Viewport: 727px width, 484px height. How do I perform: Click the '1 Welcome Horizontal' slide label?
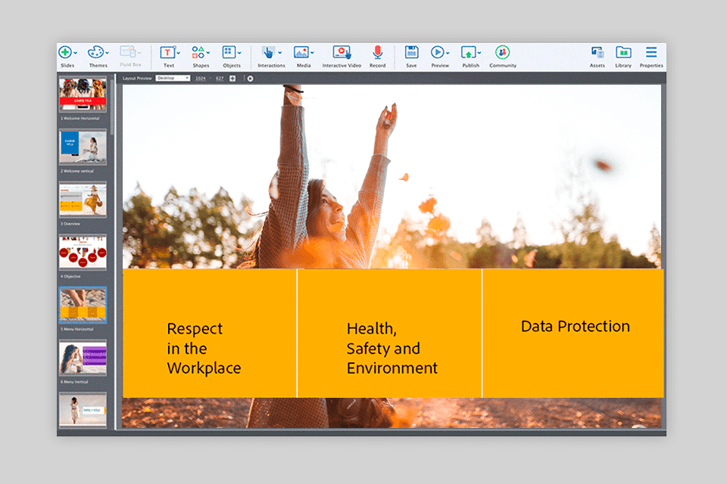coord(80,119)
